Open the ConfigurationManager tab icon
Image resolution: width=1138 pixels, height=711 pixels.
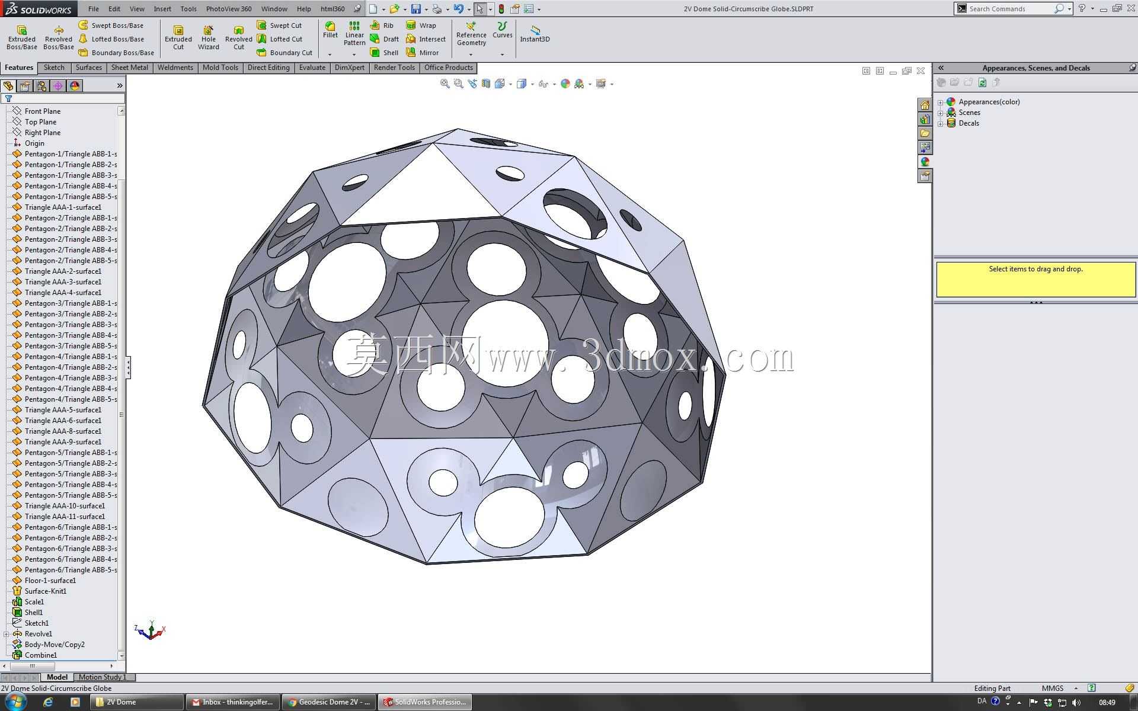coord(41,86)
